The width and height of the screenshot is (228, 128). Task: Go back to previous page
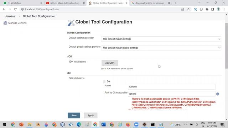click(x=4, y=9)
